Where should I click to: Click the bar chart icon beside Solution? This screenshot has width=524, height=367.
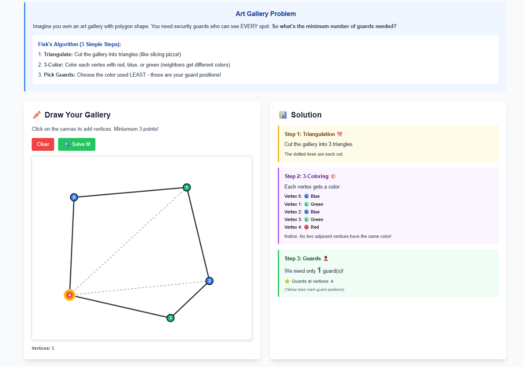[x=283, y=115]
